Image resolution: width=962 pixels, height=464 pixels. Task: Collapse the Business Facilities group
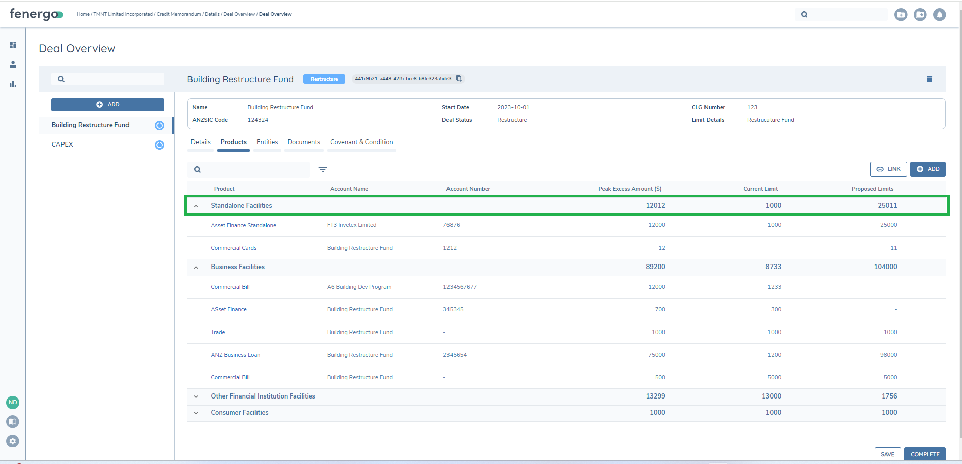tap(196, 267)
